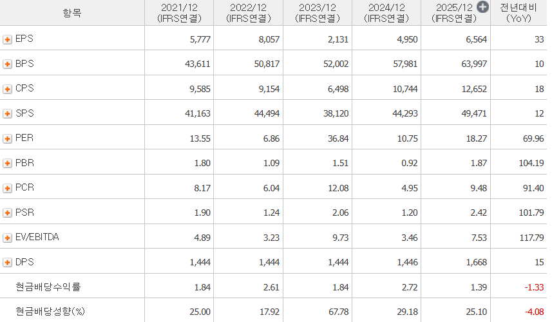Click the plus icon beside EV/EBITDA
The width and height of the screenshot is (552, 322).
click(x=8, y=238)
